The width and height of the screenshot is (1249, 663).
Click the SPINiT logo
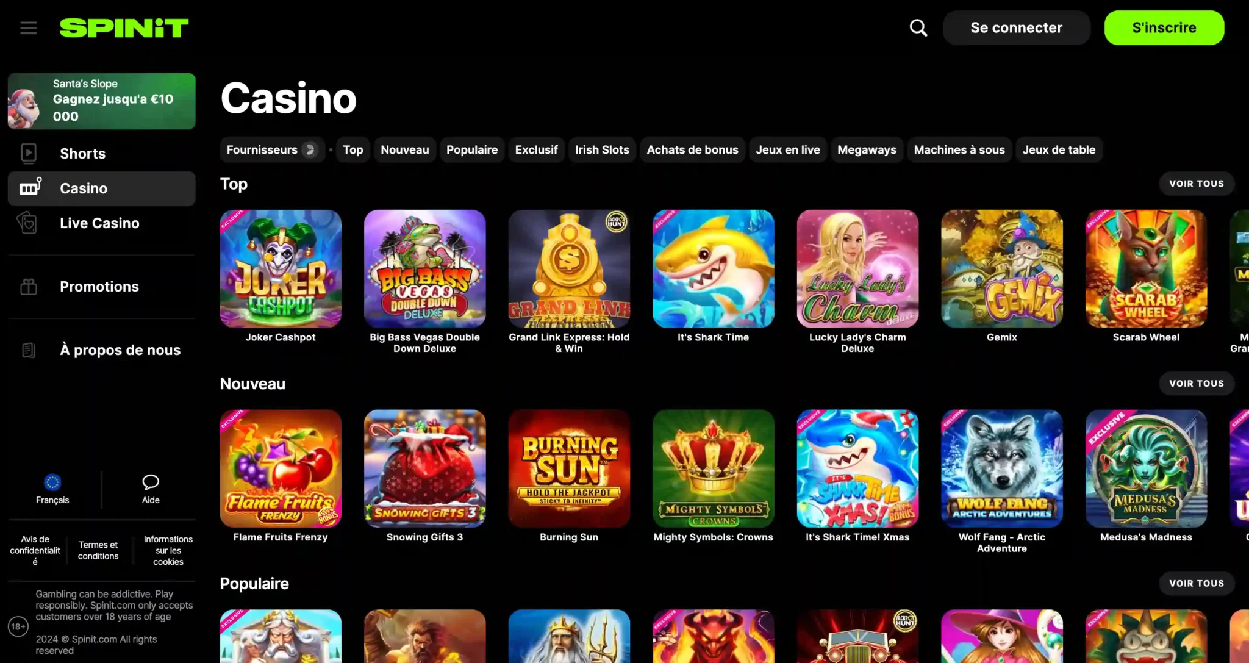point(124,28)
